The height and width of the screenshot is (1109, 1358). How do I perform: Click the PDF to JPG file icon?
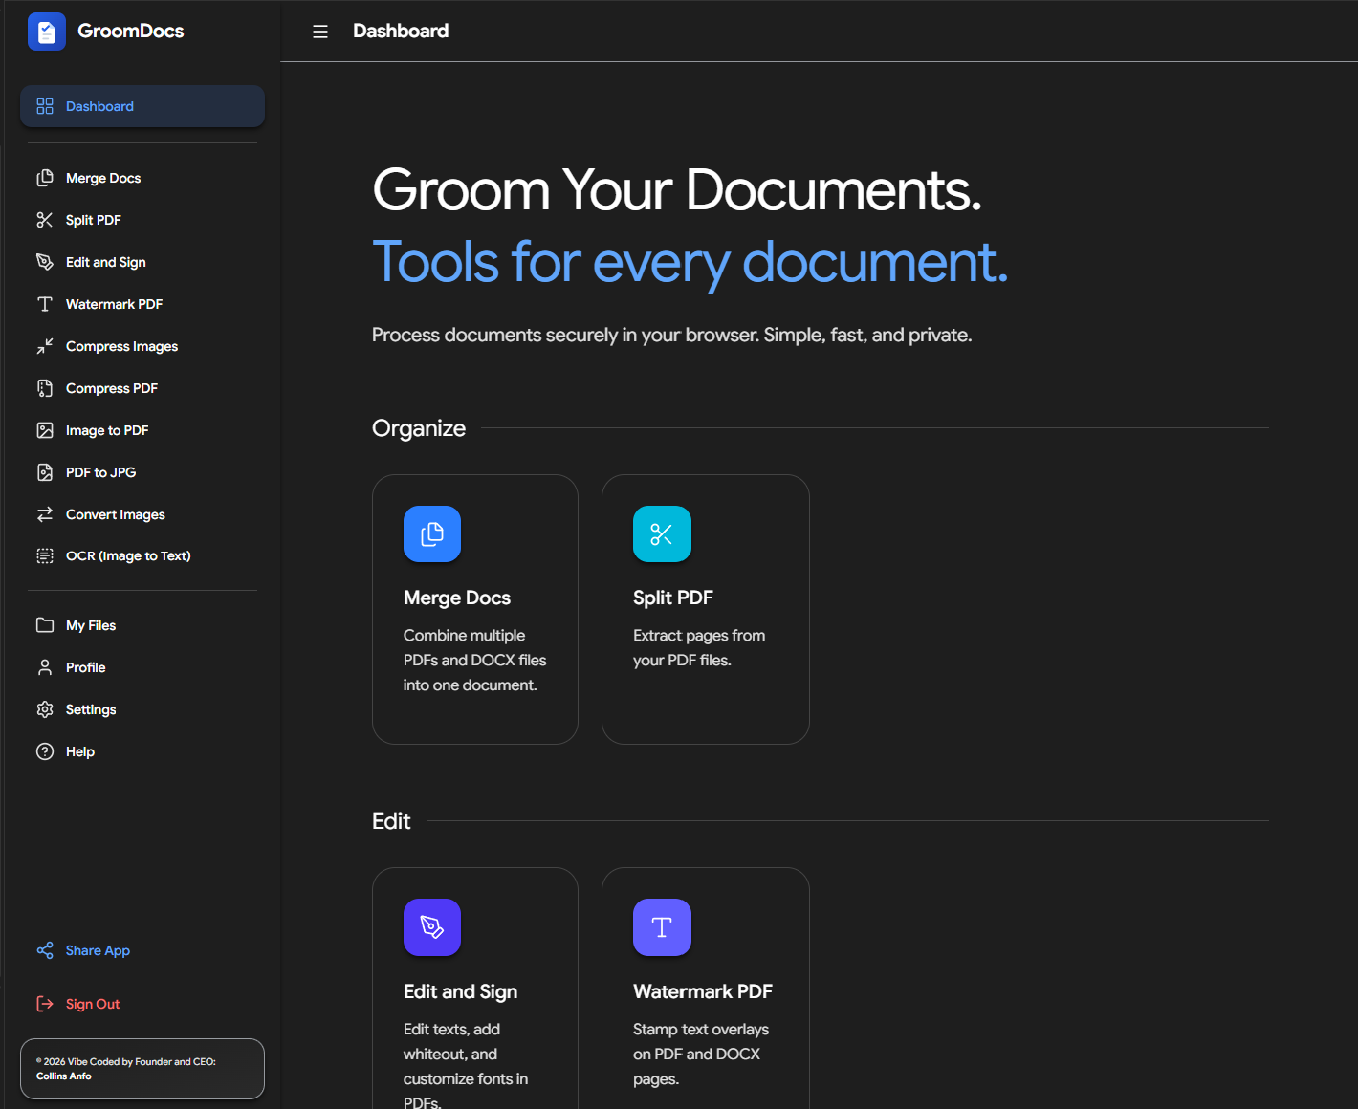coord(45,472)
